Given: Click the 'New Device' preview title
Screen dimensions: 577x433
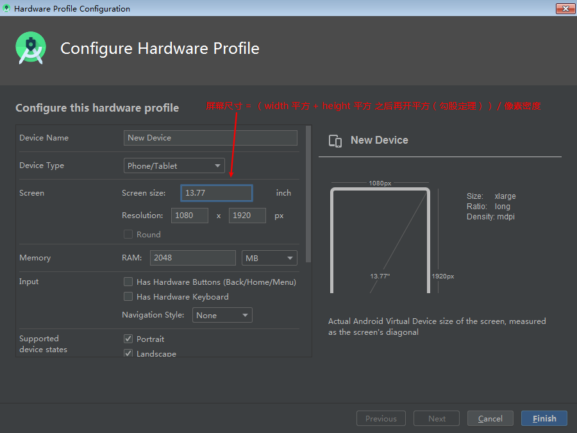Looking at the screenshot, I should 380,140.
